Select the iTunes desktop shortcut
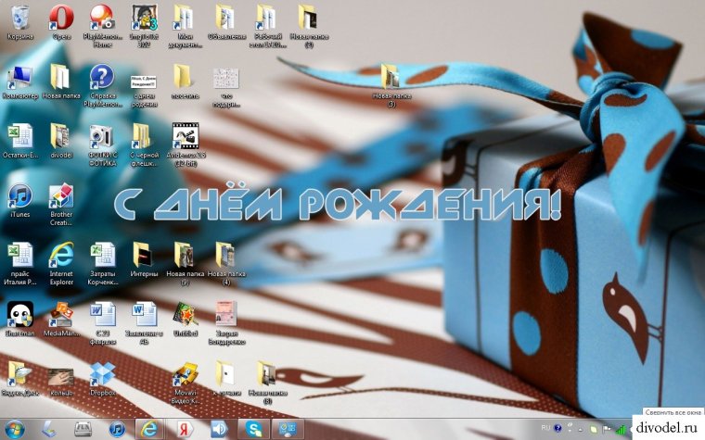705x440 pixels. click(x=19, y=196)
